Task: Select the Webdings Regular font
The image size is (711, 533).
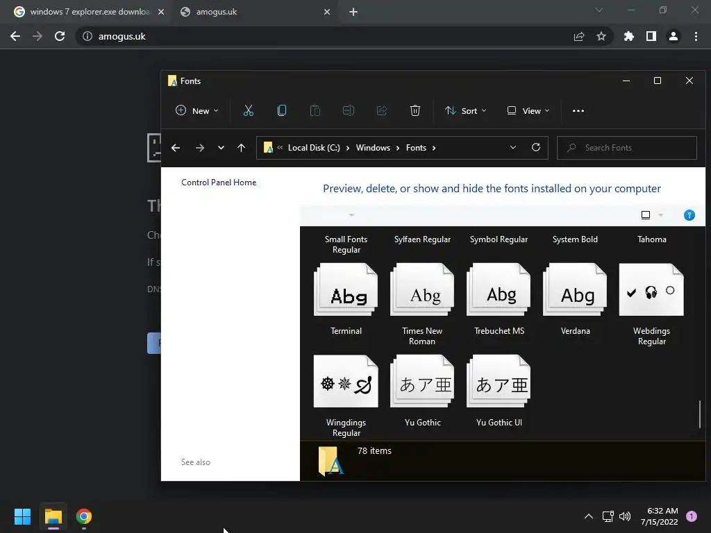Action: coord(651,305)
